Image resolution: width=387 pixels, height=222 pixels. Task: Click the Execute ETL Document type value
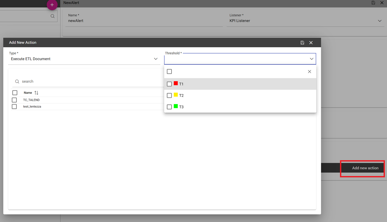point(31,59)
